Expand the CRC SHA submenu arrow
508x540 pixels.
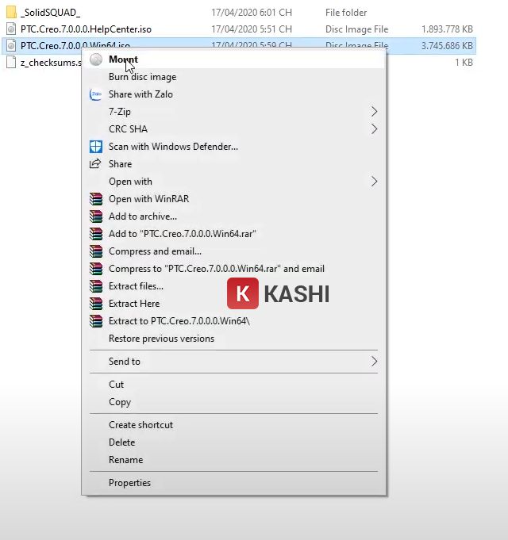click(x=374, y=129)
